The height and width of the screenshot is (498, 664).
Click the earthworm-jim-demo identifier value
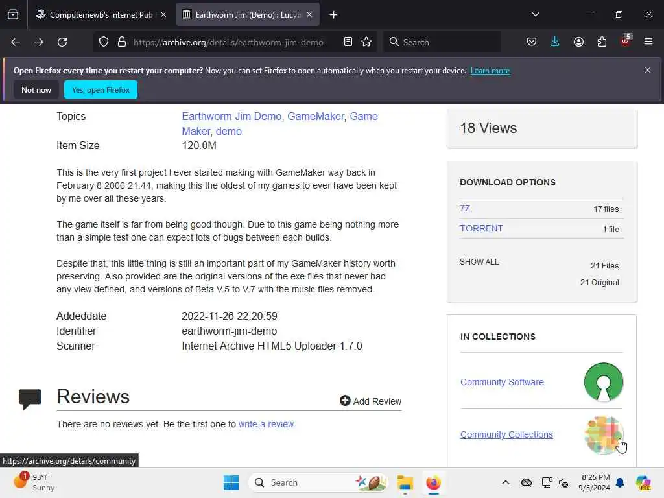(229, 331)
